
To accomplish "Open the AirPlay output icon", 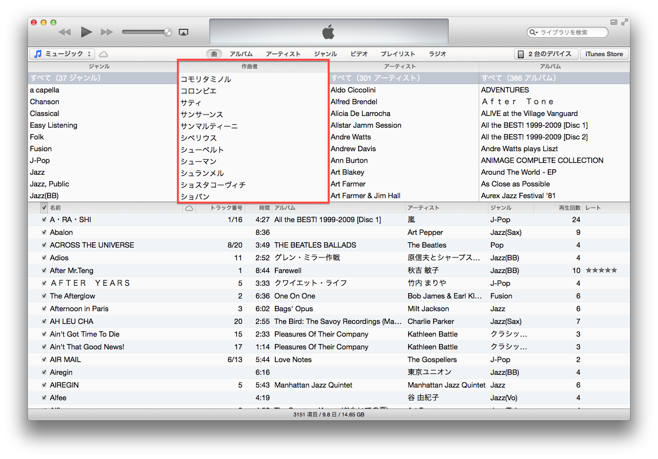I will point(184,32).
